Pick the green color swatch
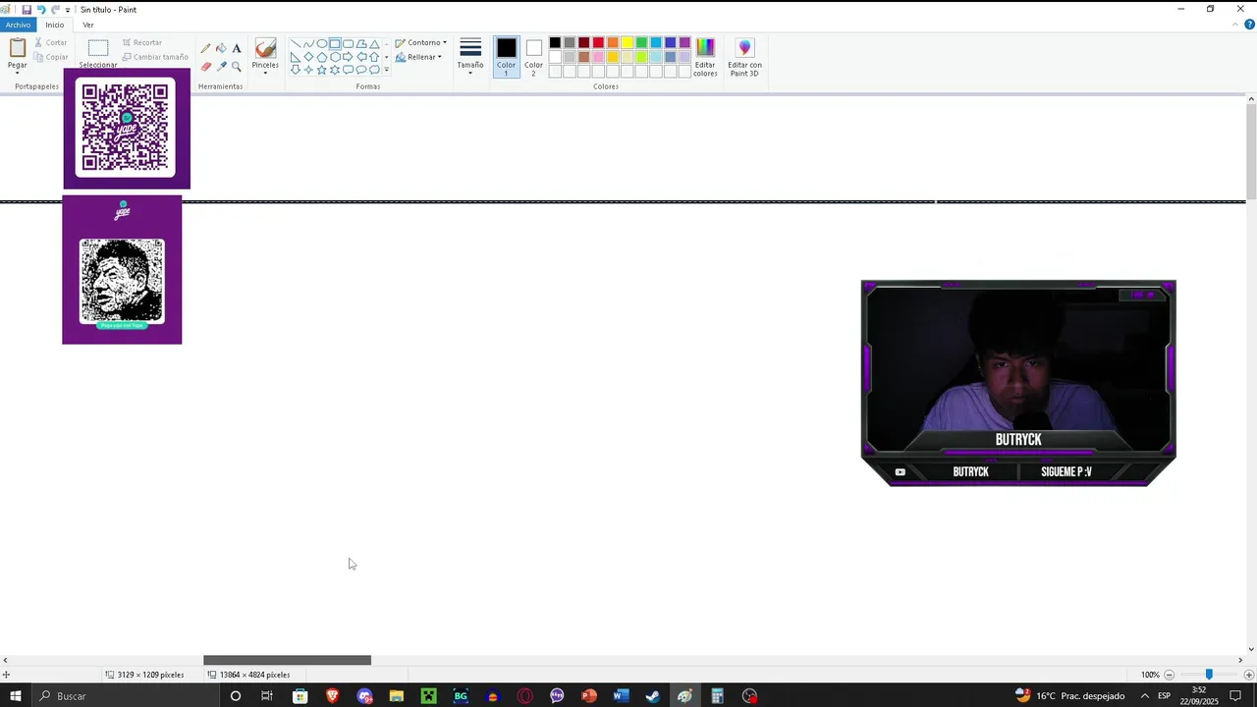This screenshot has width=1257, height=707. coord(641,42)
